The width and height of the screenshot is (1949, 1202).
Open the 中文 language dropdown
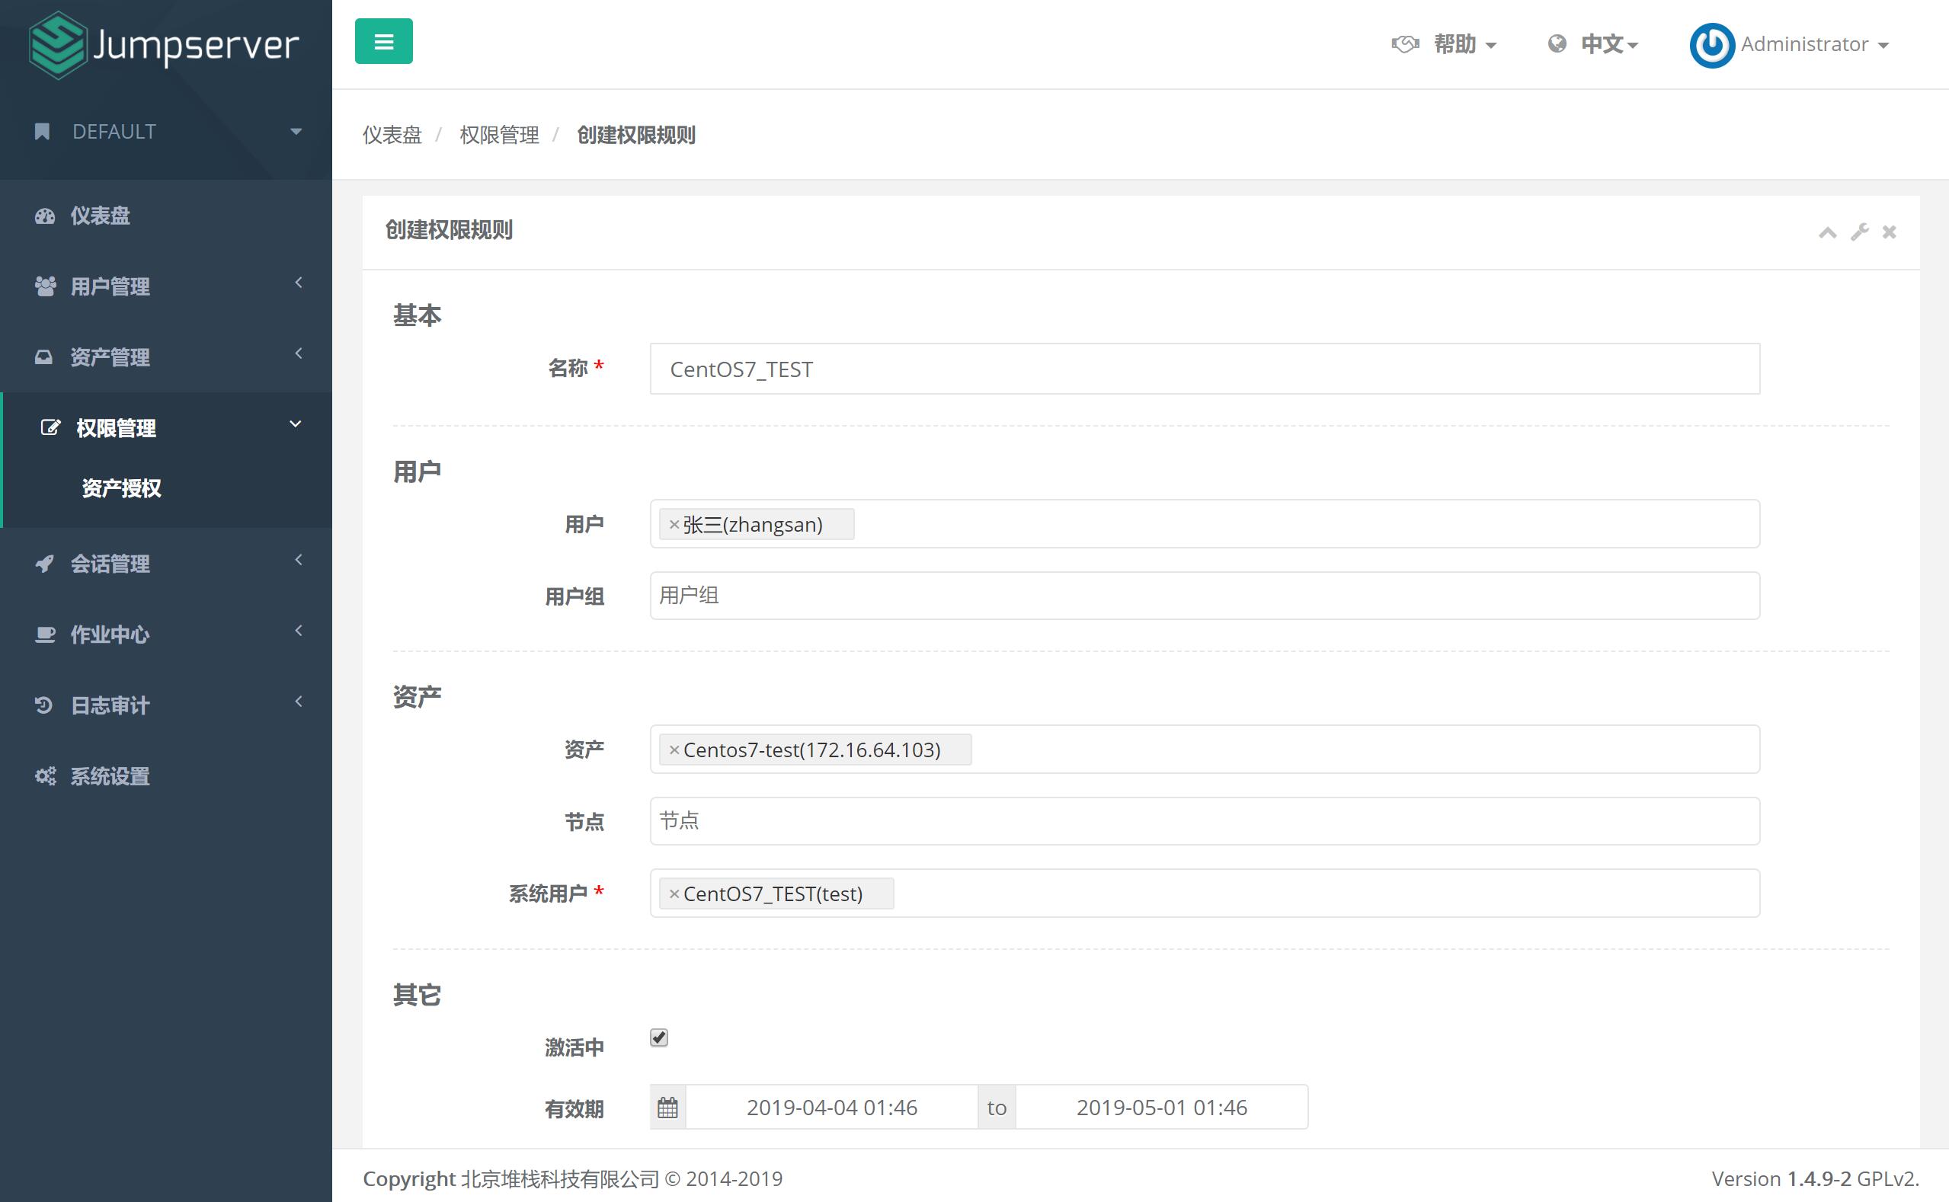tap(1608, 43)
